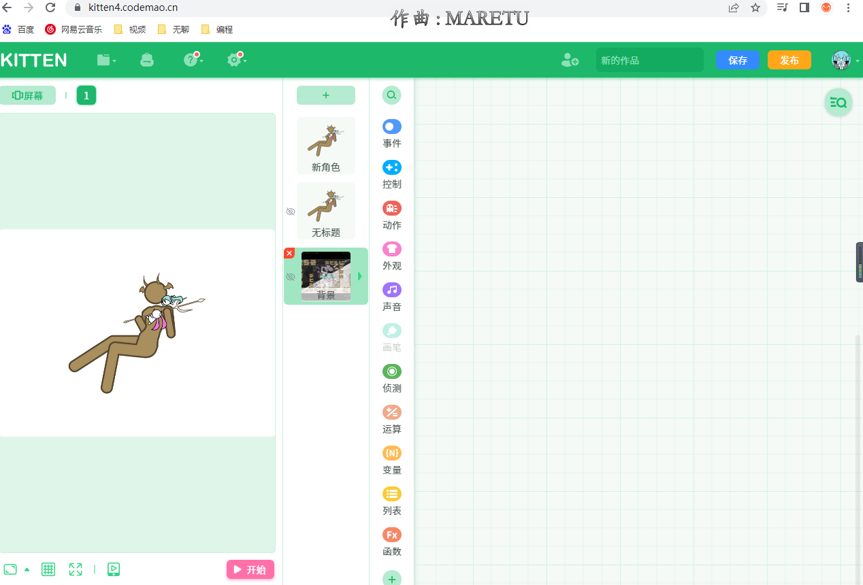863x585 pixels.
Task: Click the browser back arrow
Action: [7, 7]
